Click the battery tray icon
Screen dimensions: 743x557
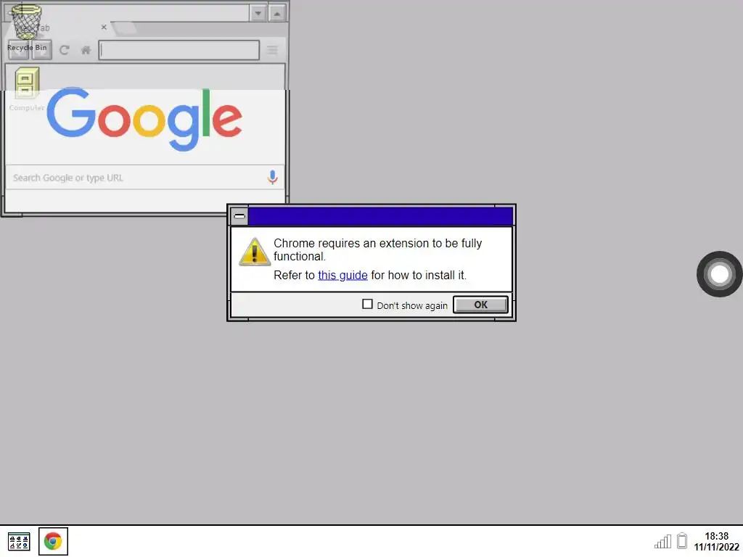point(682,541)
